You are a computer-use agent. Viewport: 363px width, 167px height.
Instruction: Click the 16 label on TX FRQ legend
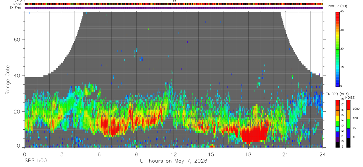click(341, 110)
